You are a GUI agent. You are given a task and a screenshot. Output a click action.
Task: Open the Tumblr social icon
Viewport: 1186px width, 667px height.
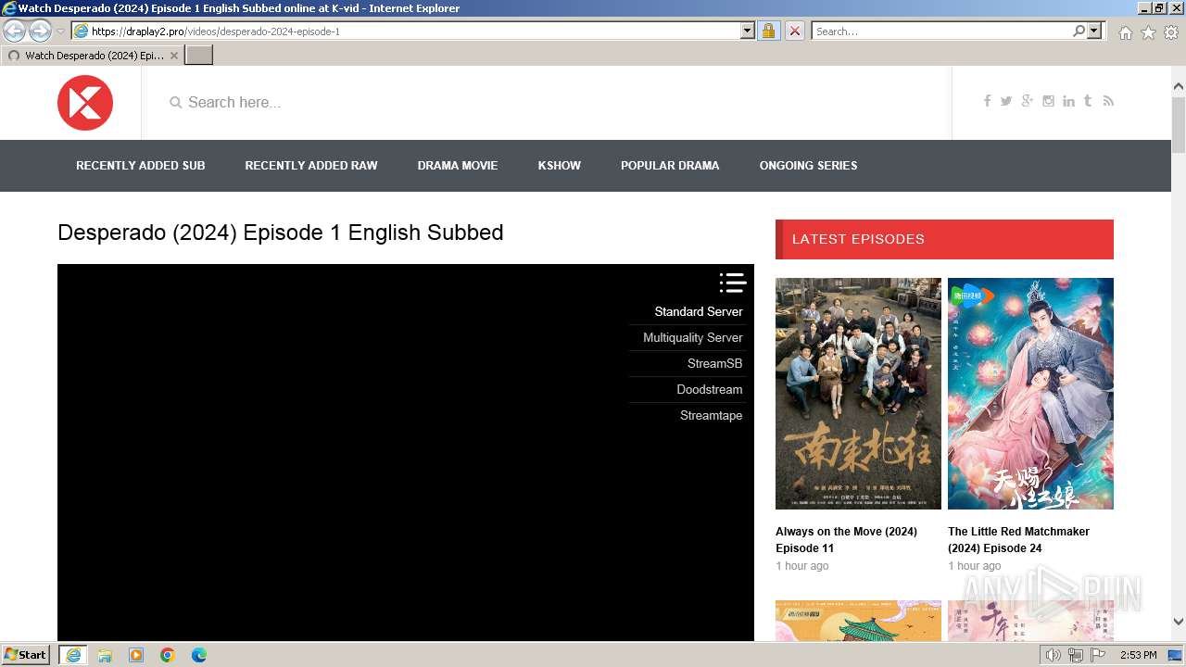coord(1088,101)
